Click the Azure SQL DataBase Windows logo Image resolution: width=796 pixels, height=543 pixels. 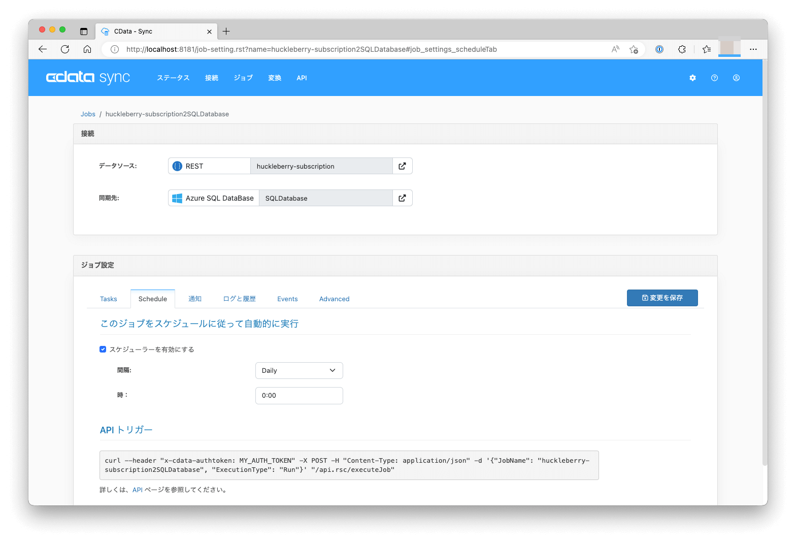point(177,198)
